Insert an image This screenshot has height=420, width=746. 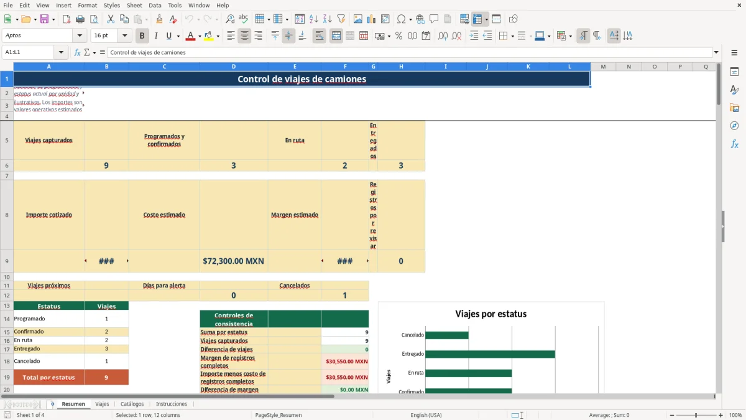358,19
